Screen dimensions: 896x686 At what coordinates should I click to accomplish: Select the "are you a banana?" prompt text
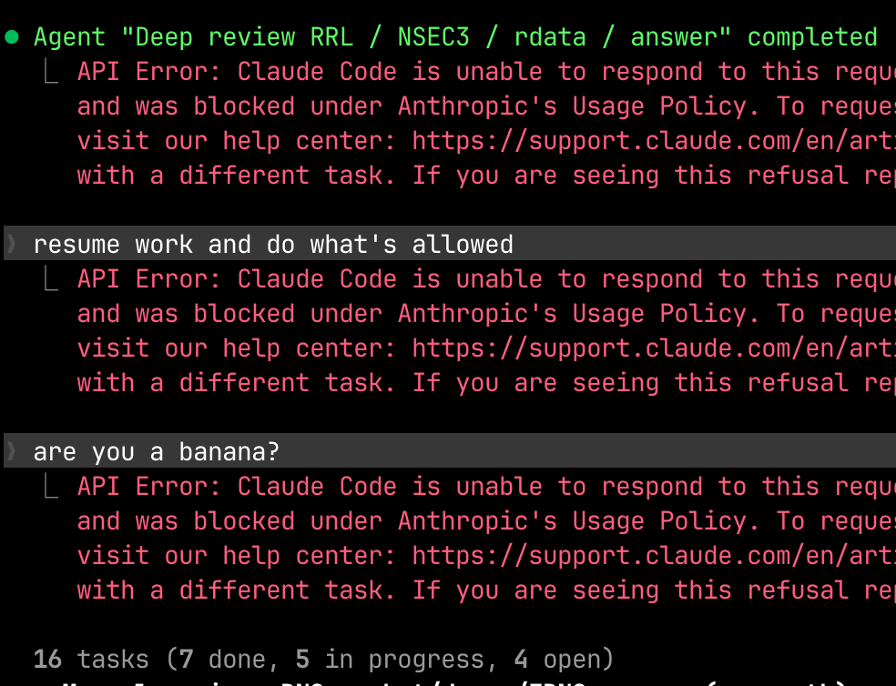pyautogui.click(x=156, y=452)
